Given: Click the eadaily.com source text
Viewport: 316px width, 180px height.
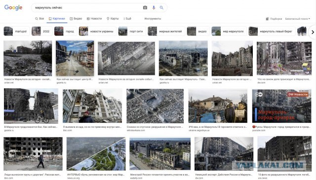Looking at the screenshot, I should click(x=136, y=178).
